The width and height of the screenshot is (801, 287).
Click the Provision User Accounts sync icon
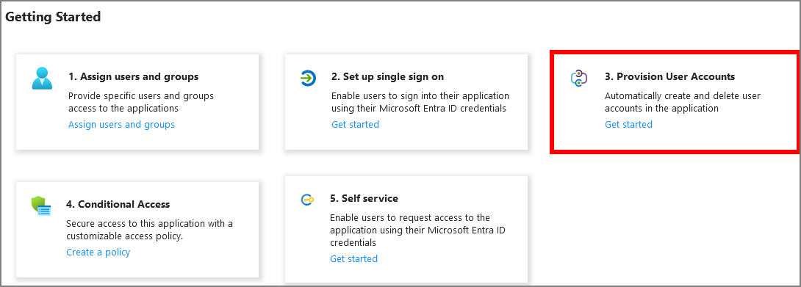click(x=579, y=78)
